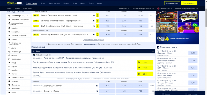Screen dimensions: 207x95
Task: Select 1,57 top bet for Брага
Action: [193, 75]
